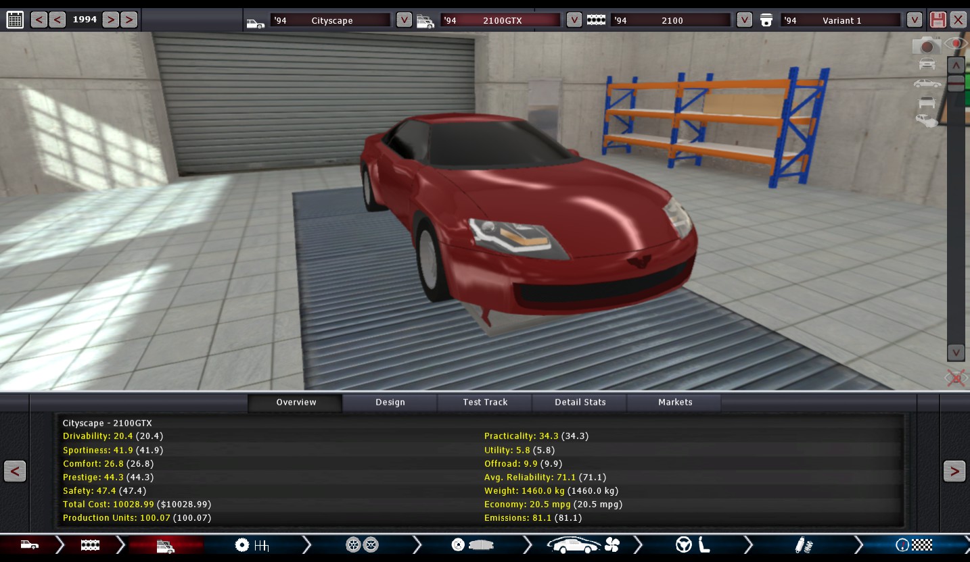Click the car model icon beside Cityscape
This screenshot has width=970, height=562.
point(256,22)
